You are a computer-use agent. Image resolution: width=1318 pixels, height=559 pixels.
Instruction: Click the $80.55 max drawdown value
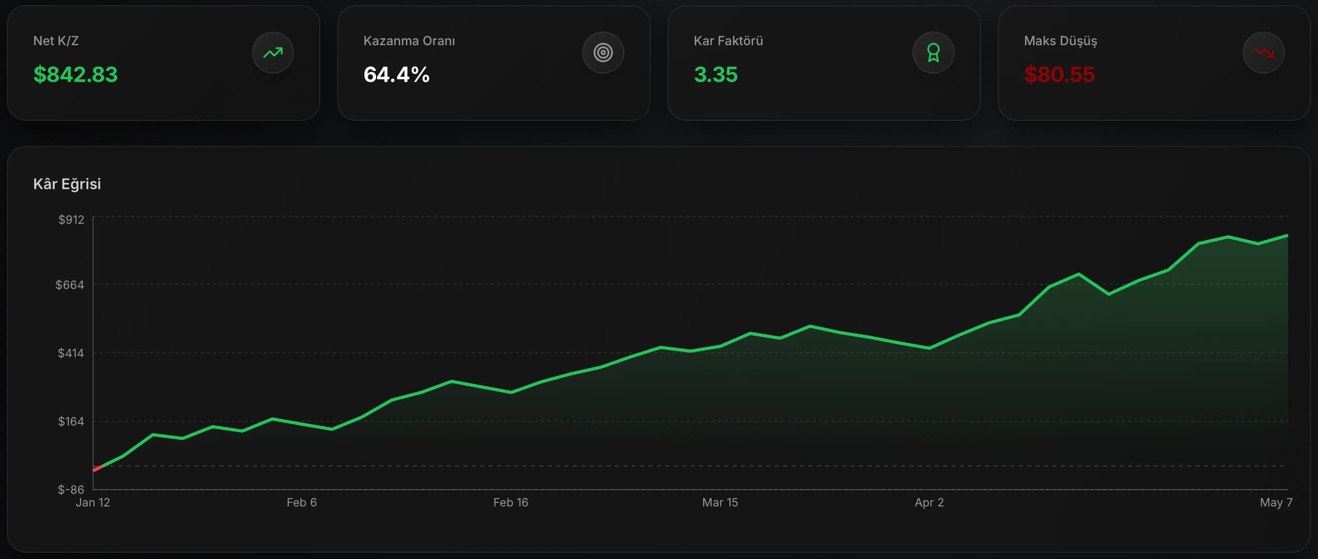coord(1059,75)
